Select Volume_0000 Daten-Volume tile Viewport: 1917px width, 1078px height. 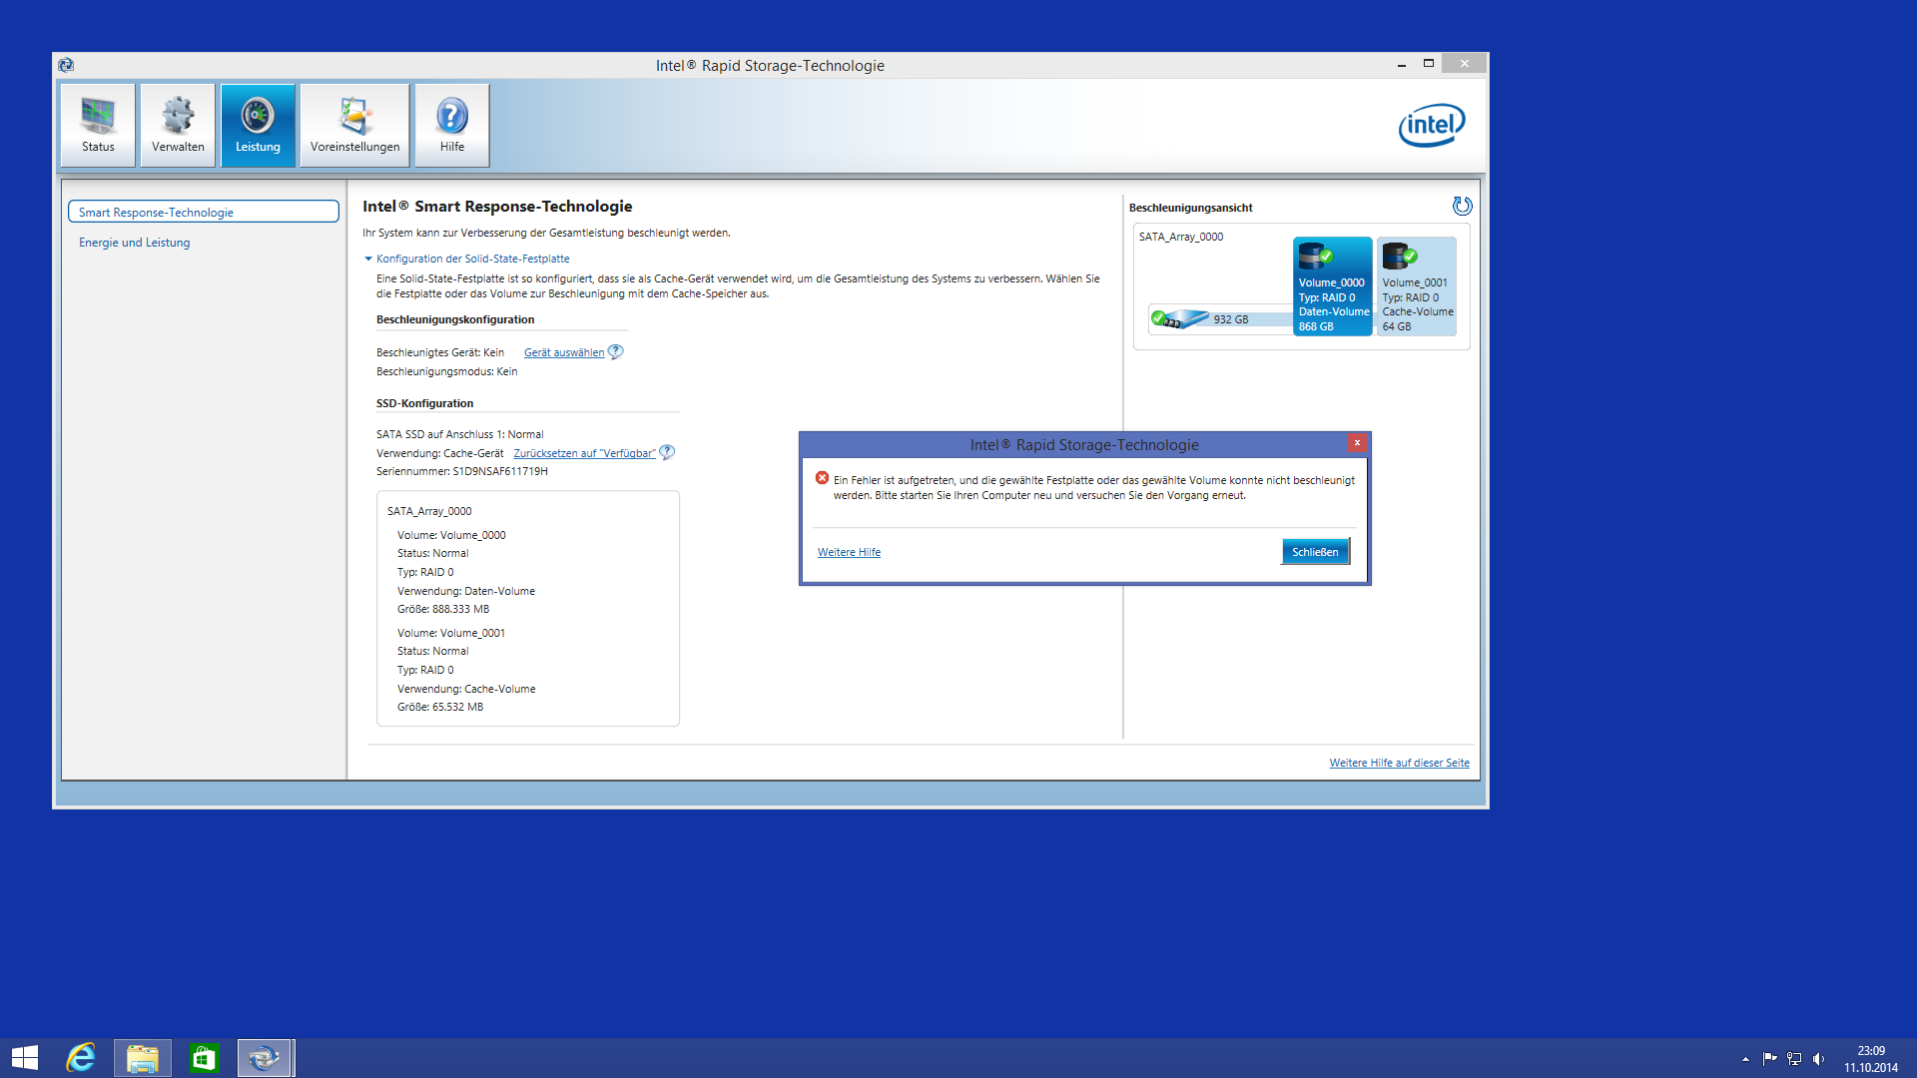pyautogui.click(x=1332, y=286)
